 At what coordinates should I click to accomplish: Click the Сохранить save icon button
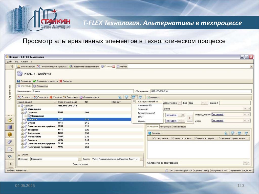[x=24, y=81]
